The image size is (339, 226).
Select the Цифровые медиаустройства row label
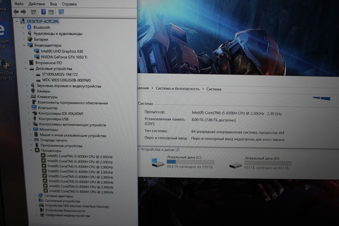[x=68, y=216]
